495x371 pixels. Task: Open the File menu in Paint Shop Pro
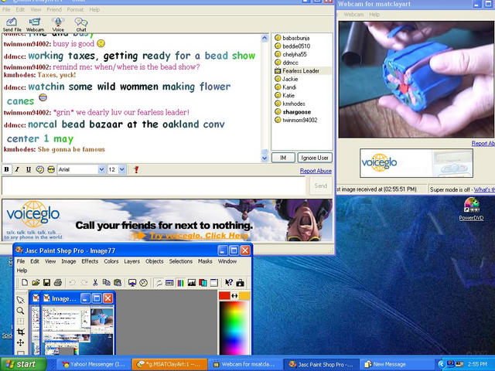[x=21, y=261]
